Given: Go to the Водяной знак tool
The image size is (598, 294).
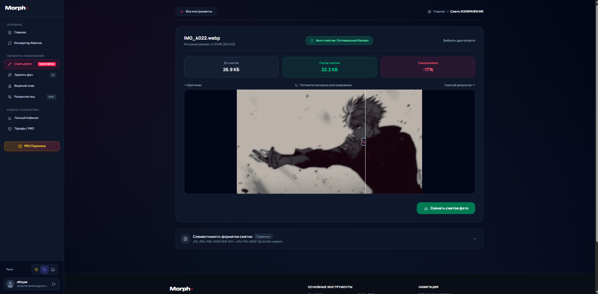Looking at the screenshot, I should [32, 86].
